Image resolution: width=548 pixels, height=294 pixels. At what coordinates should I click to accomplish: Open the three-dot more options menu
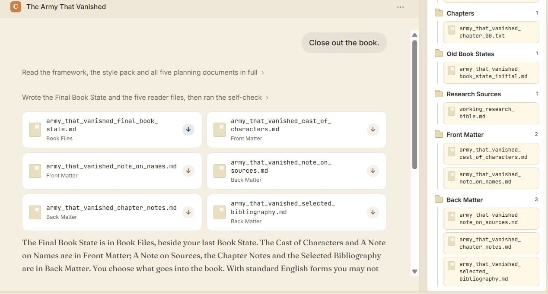click(x=400, y=7)
